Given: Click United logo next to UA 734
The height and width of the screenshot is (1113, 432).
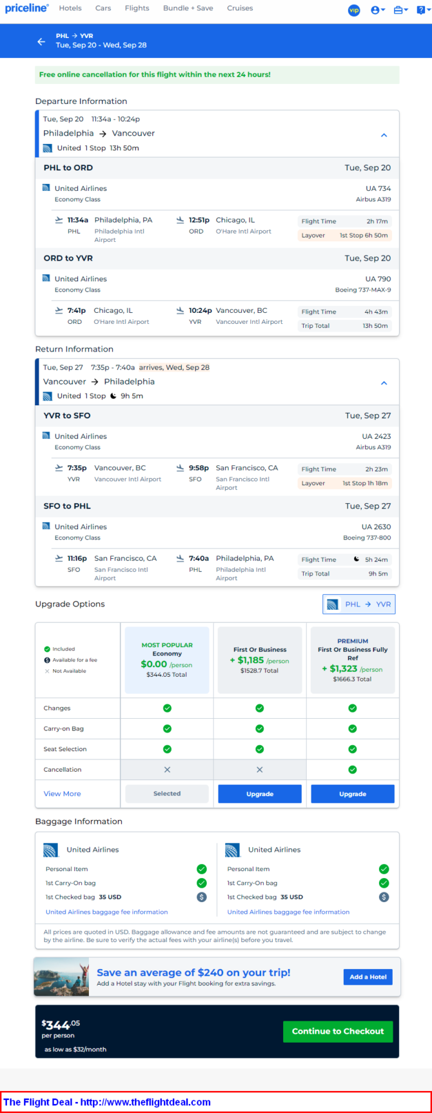Looking at the screenshot, I should click(x=46, y=188).
